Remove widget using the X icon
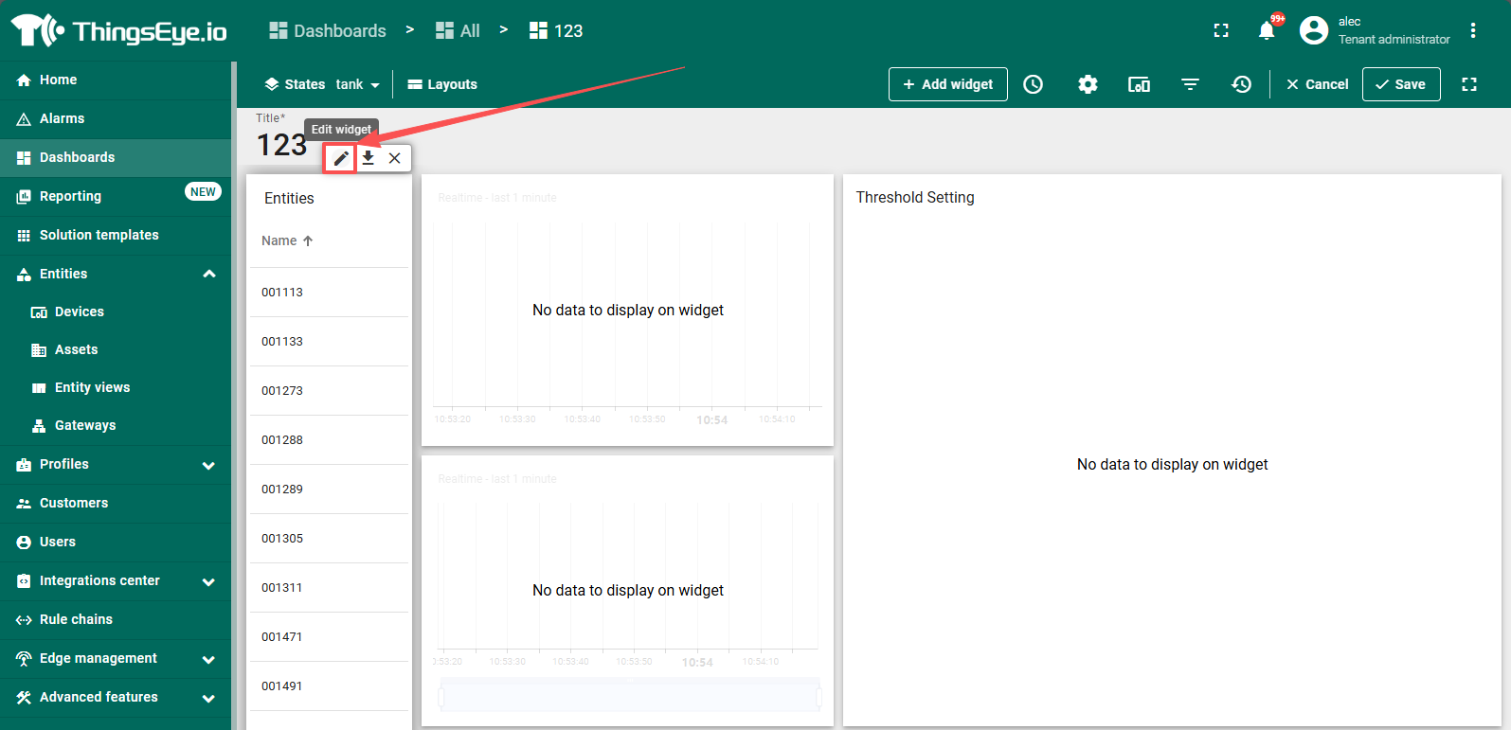 [395, 158]
